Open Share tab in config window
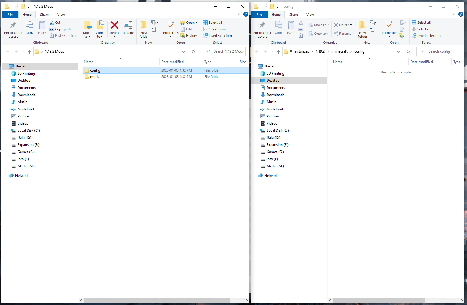467x305 pixels. (293, 15)
